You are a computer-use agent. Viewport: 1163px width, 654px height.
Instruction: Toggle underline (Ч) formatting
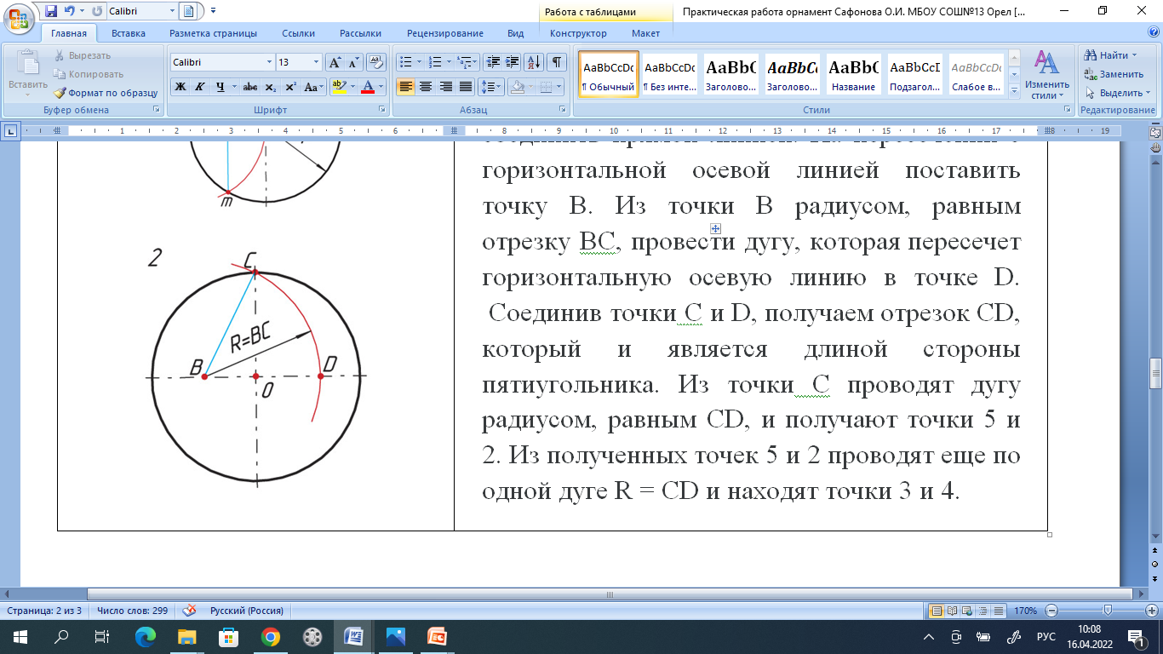pos(221,87)
